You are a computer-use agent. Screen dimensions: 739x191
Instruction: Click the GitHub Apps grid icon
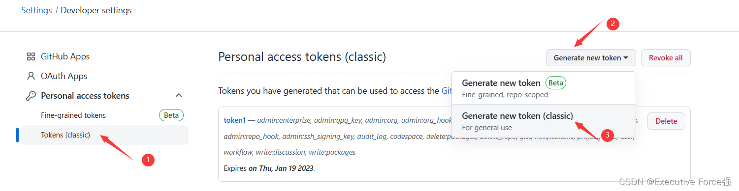[31, 56]
